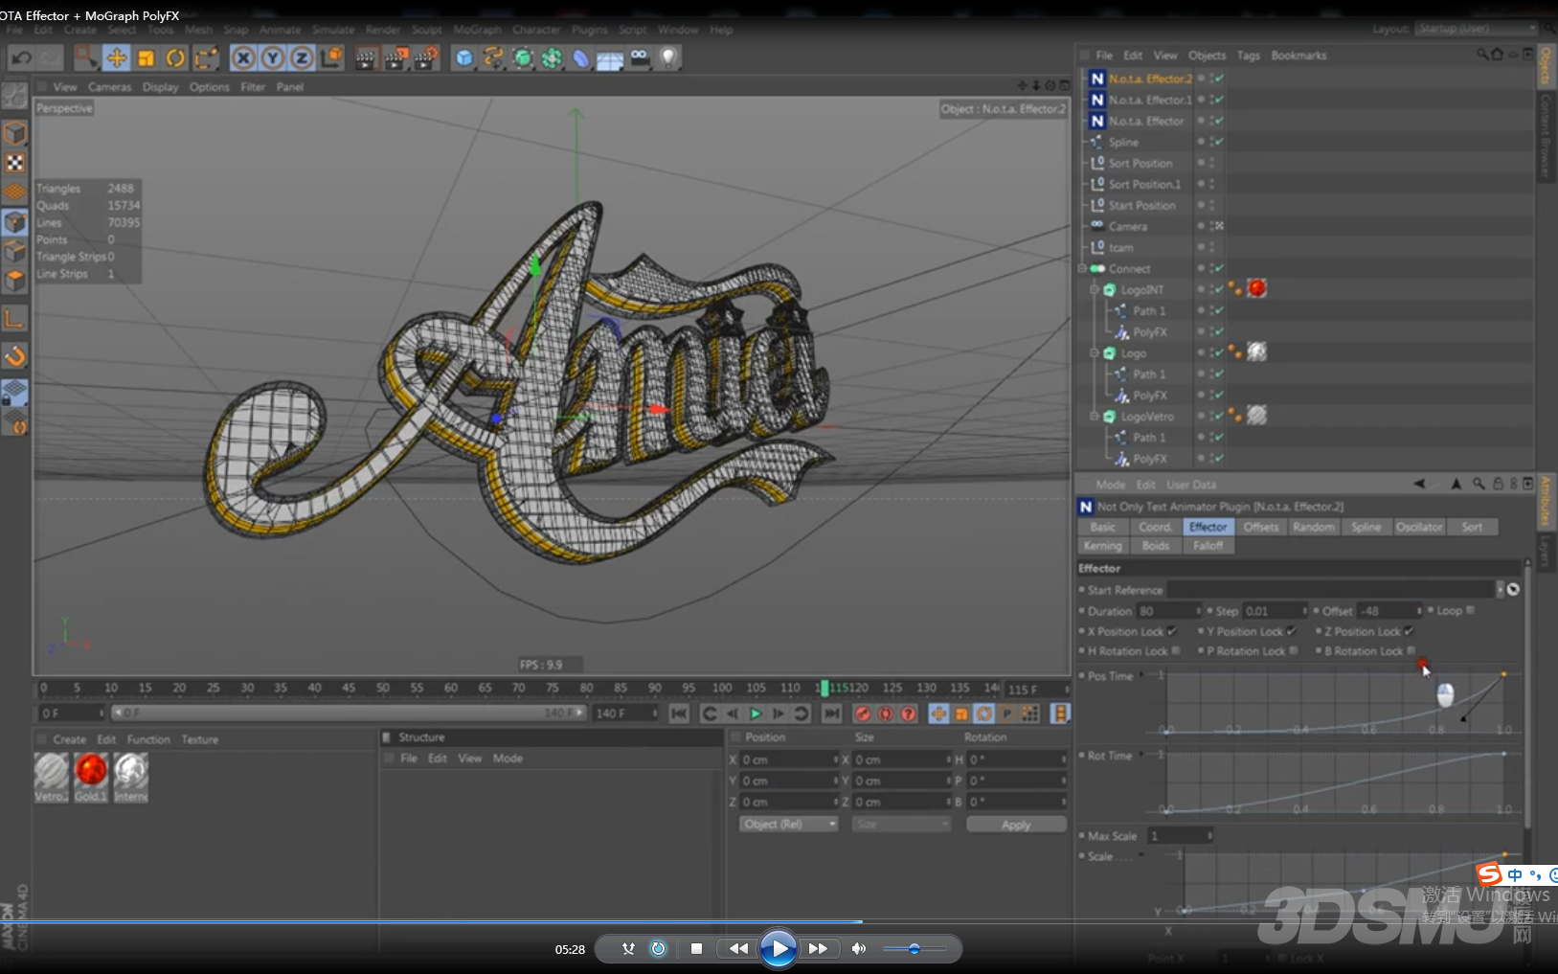This screenshot has width=1558, height=974.
Task: Open the MoGraph menu in the menu bar
Action: pyautogui.click(x=477, y=30)
